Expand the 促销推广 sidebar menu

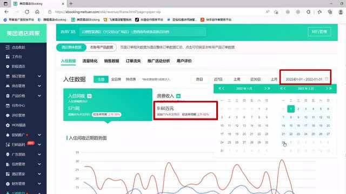[39, 135]
